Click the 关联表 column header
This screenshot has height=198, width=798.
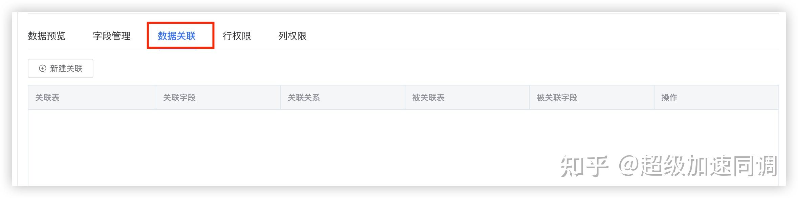(47, 98)
